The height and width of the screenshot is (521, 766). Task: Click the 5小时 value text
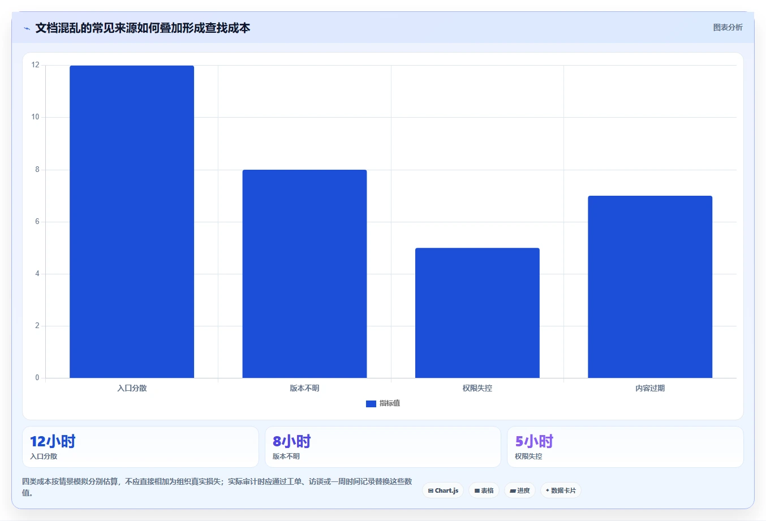tap(534, 441)
